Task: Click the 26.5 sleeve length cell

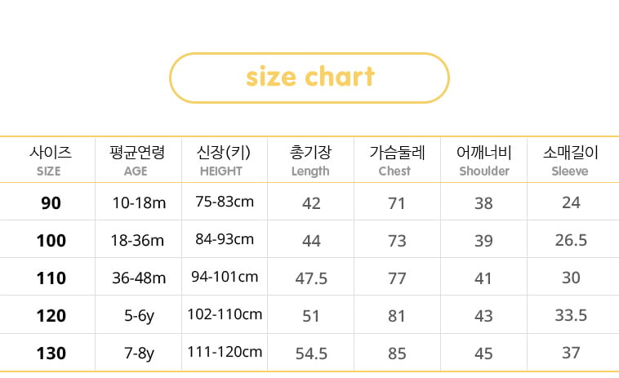Action: 571,241
